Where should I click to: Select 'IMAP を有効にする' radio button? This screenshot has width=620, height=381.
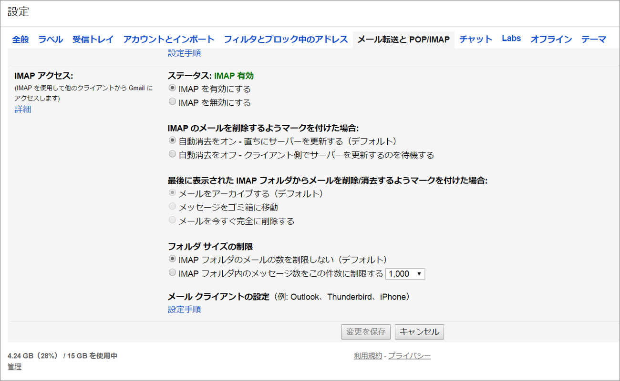[172, 89]
